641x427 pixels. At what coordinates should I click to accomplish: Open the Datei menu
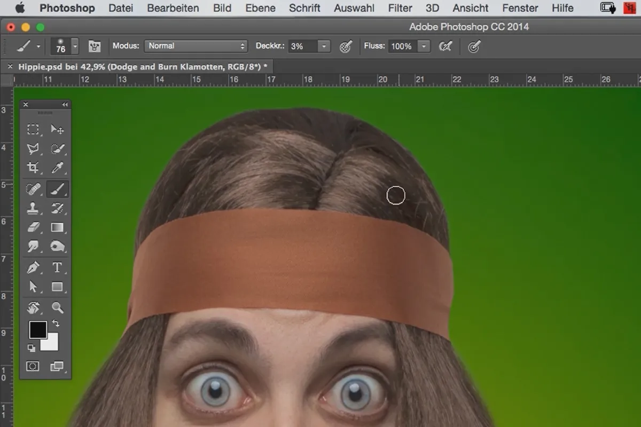[121, 8]
